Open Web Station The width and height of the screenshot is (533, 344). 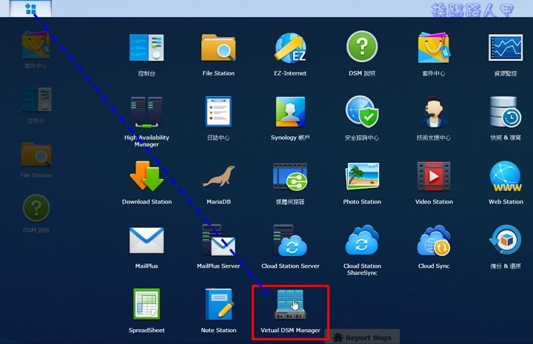[506, 176]
